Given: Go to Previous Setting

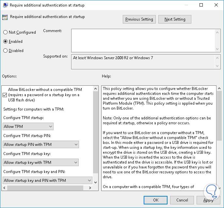Looking at the screenshot, I should [x=139, y=19].
